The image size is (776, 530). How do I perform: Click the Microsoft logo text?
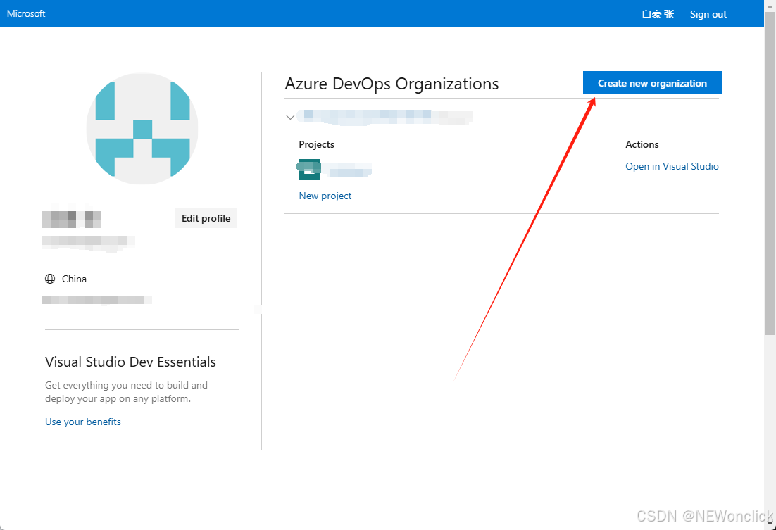26,14
